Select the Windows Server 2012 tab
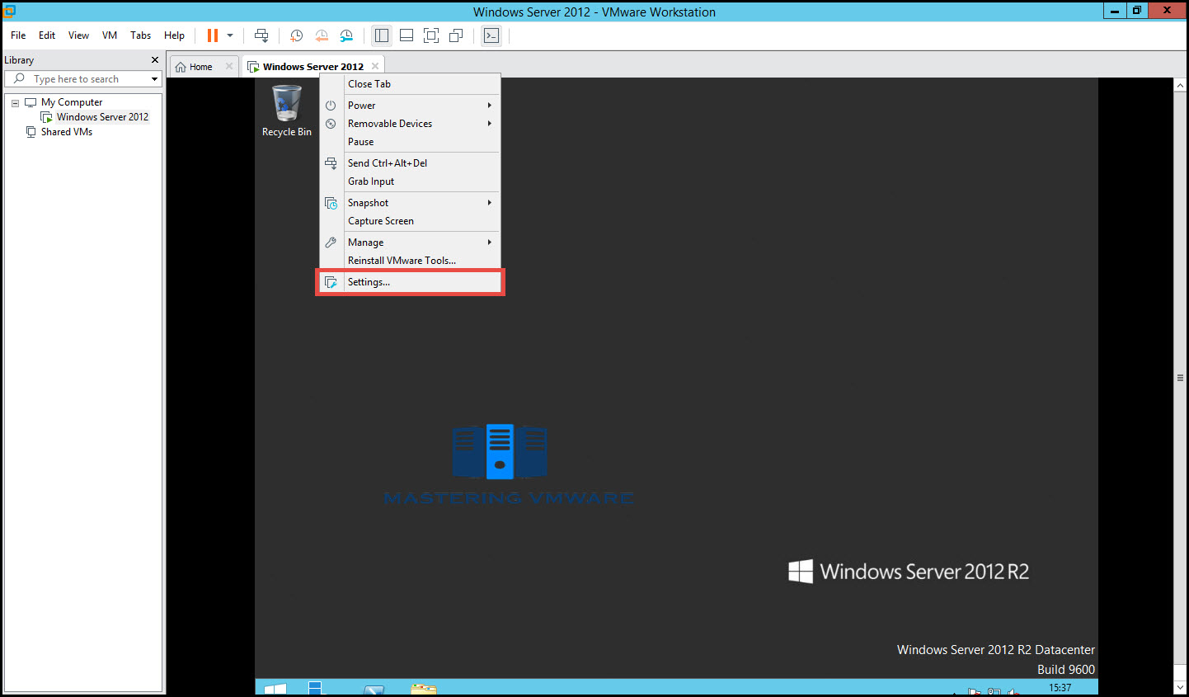The image size is (1189, 697). (x=313, y=67)
